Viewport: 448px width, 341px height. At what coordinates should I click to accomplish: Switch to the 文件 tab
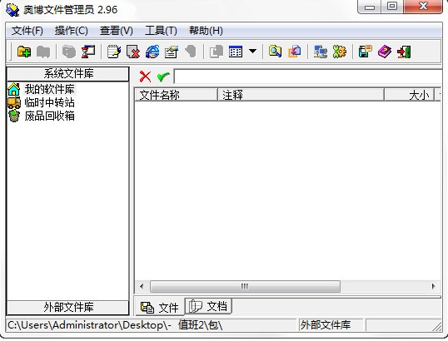(159, 308)
